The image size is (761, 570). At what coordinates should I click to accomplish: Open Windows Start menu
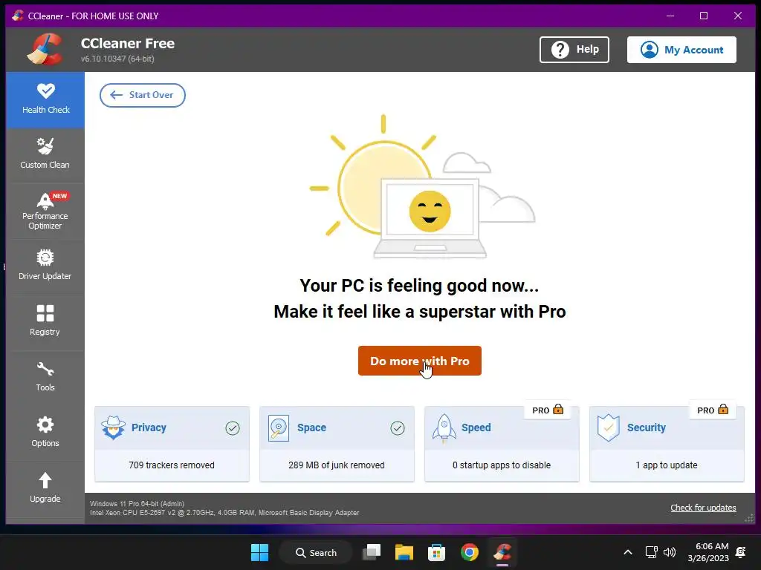[259, 552]
